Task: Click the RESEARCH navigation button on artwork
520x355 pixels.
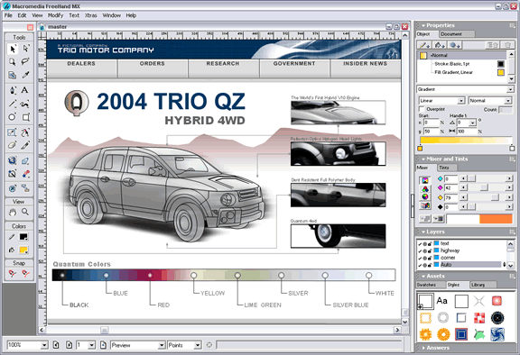Action: [223, 68]
